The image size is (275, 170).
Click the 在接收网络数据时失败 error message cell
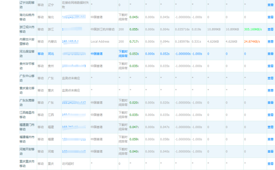click(76, 5)
